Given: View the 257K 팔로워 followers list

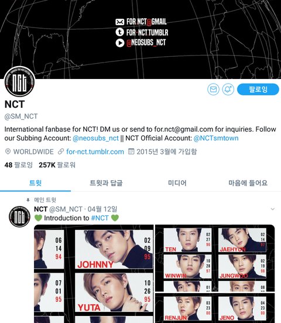Looking at the screenshot, I should 57,165.
